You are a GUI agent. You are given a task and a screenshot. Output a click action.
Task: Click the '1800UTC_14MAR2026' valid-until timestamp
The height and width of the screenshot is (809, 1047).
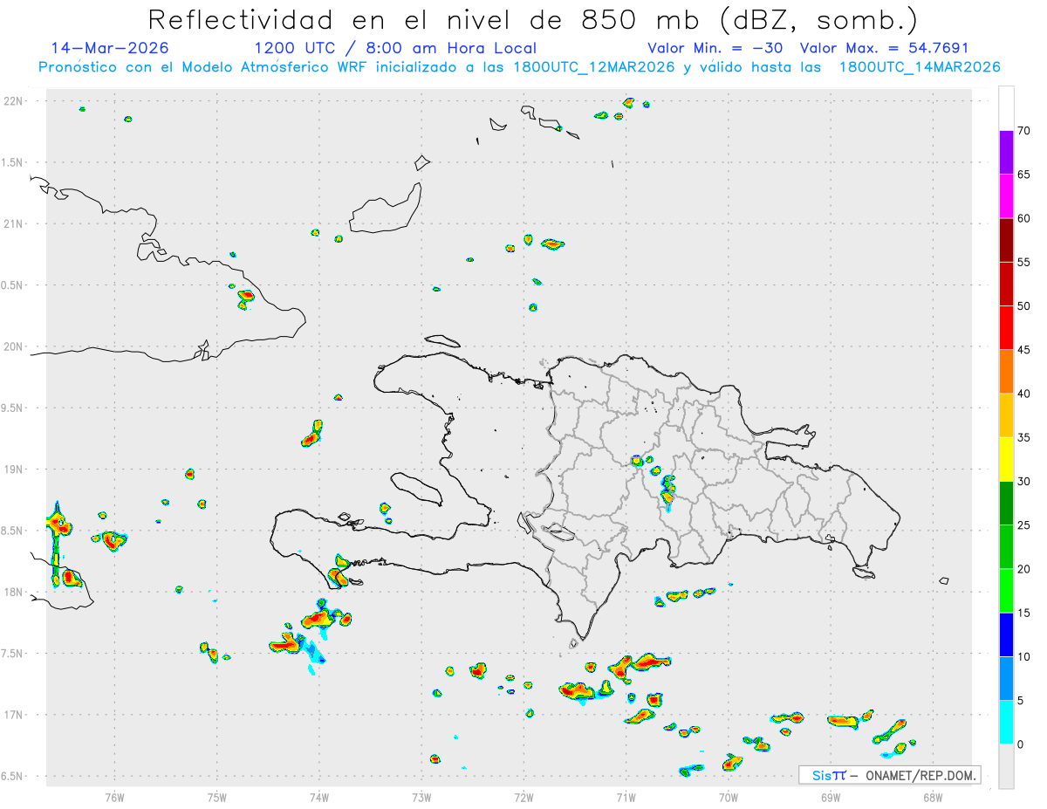coord(920,67)
